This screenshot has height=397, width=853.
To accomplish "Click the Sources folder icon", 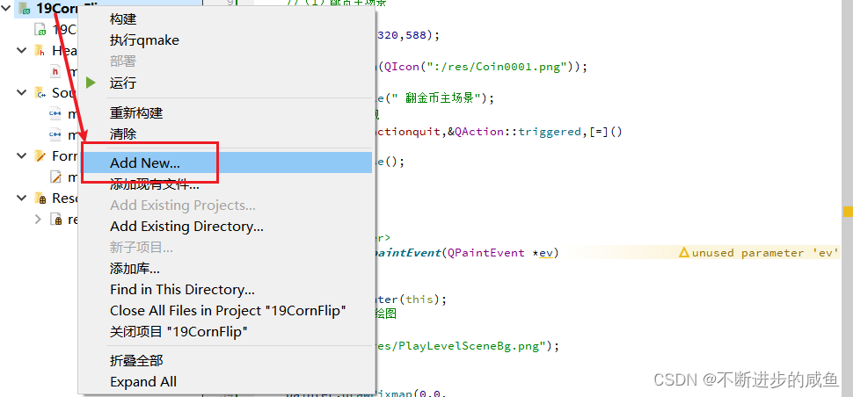I will pos(40,93).
